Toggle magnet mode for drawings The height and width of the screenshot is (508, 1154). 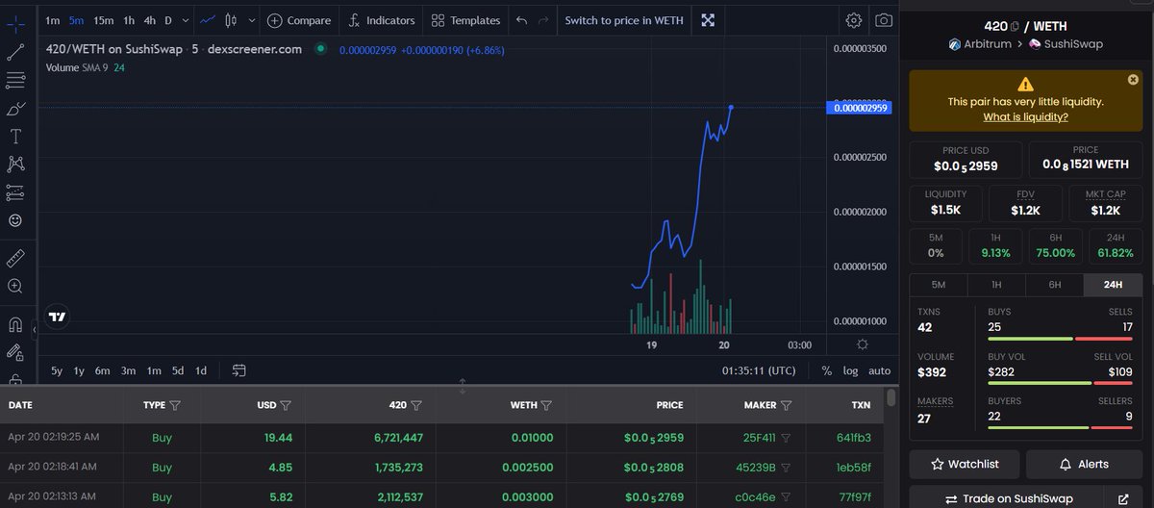click(x=15, y=324)
